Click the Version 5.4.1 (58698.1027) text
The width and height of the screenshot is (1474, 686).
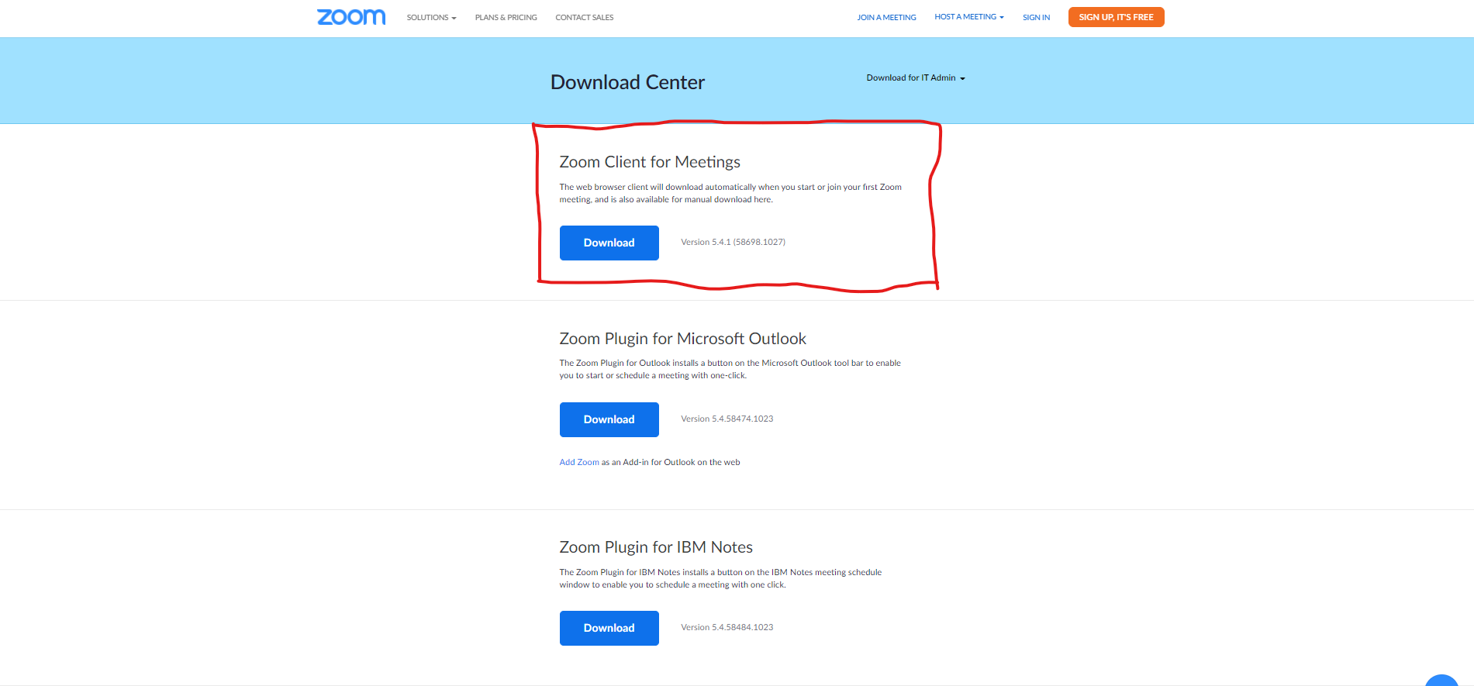tap(733, 242)
